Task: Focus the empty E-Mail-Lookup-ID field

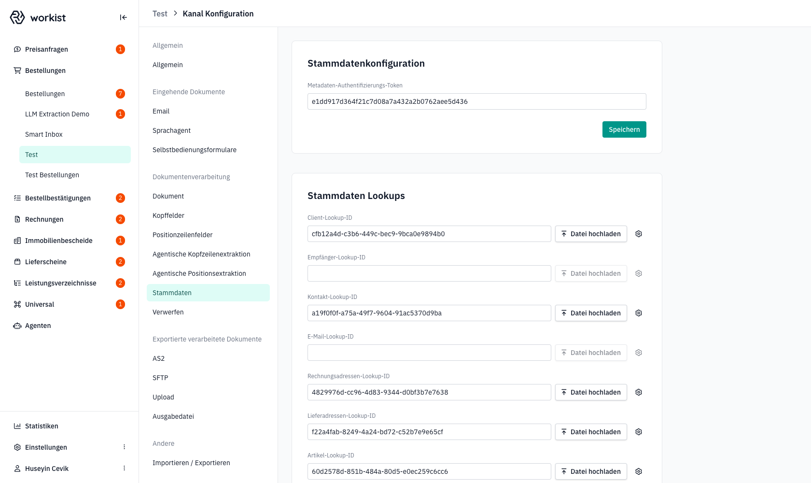Action: click(x=429, y=353)
